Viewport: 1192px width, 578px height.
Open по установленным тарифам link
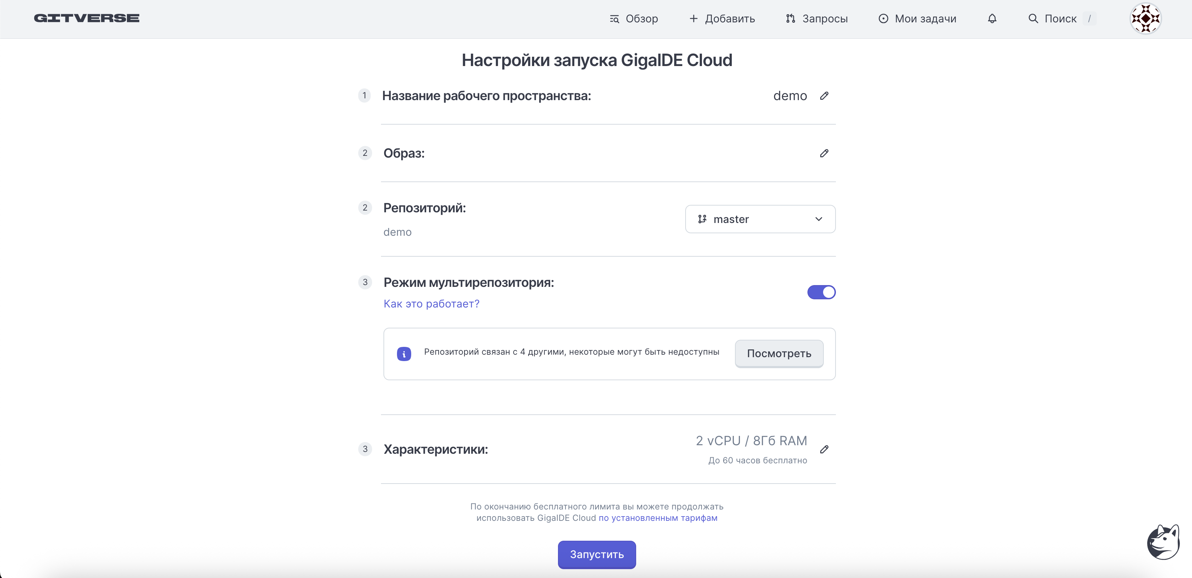click(x=658, y=518)
